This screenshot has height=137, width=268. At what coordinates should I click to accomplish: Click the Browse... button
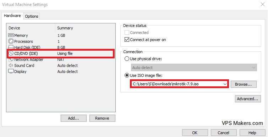(x=244, y=84)
